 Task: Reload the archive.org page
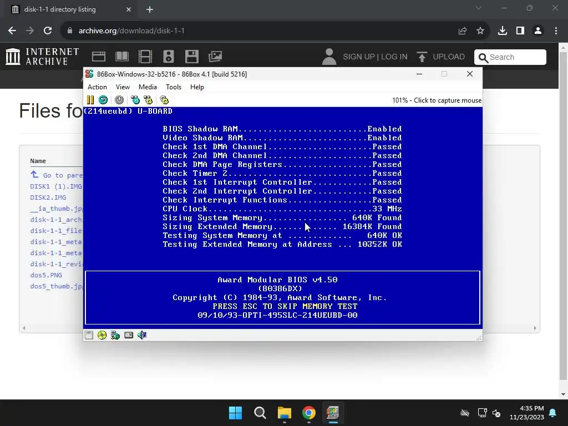click(x=48, y=31)
